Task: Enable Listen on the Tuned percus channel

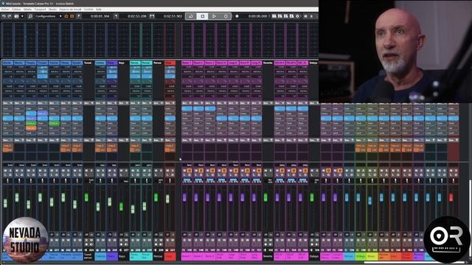Action: tap(86, 174)
